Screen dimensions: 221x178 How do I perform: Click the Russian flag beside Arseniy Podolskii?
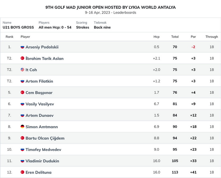[22, 47]
